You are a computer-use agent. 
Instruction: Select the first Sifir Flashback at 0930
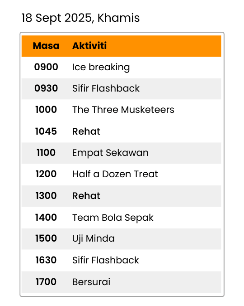click(106, 88)
